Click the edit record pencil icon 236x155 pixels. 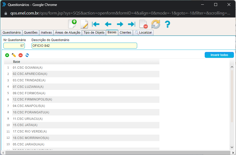click(x=84, y=24)
